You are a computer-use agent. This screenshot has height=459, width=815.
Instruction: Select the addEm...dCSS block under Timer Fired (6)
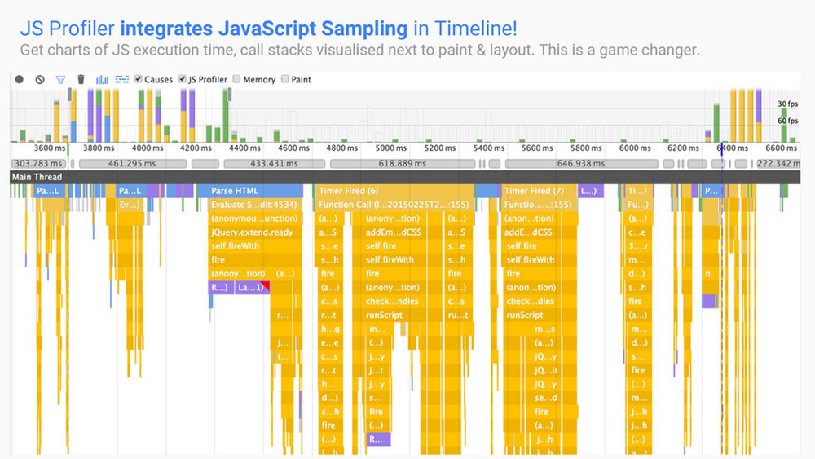pos(394,232)
